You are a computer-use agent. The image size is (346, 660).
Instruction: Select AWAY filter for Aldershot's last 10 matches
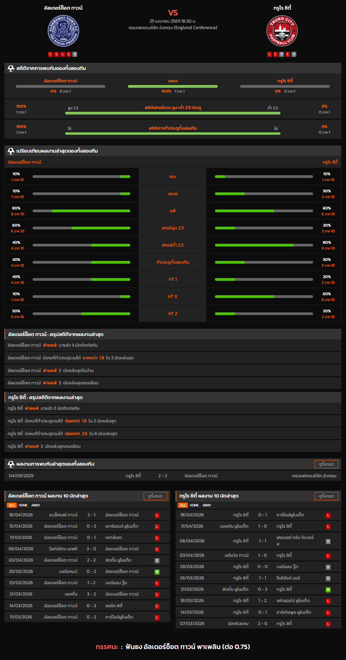coord(36,505)
